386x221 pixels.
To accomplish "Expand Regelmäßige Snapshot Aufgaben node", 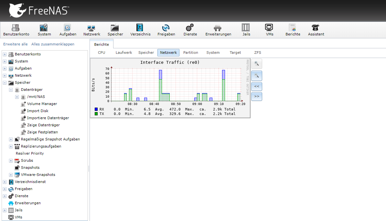I will pyautogui.click(x=11, y=139).
